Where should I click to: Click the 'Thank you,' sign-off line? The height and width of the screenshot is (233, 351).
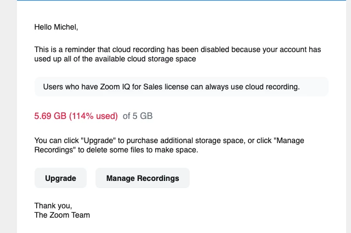[53, 206]
